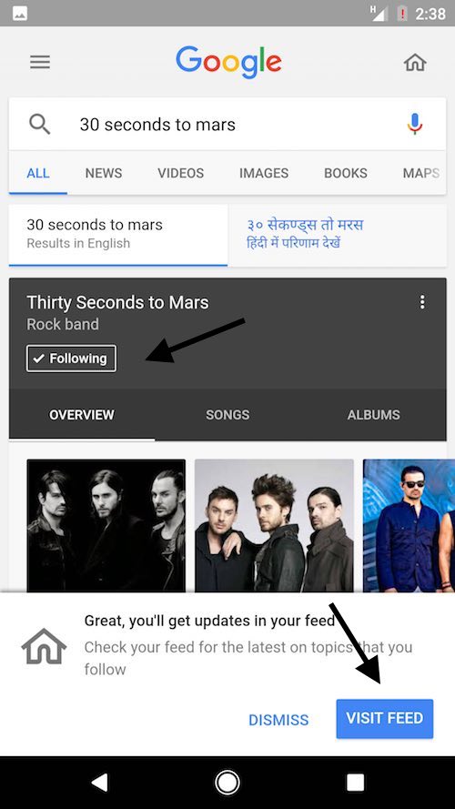Show the Songs section
This screenshot has height=809, width=455.
coord(227,415)
